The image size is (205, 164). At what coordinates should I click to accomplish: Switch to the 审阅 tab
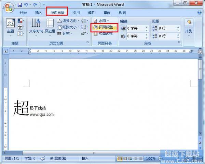[107, 13]
